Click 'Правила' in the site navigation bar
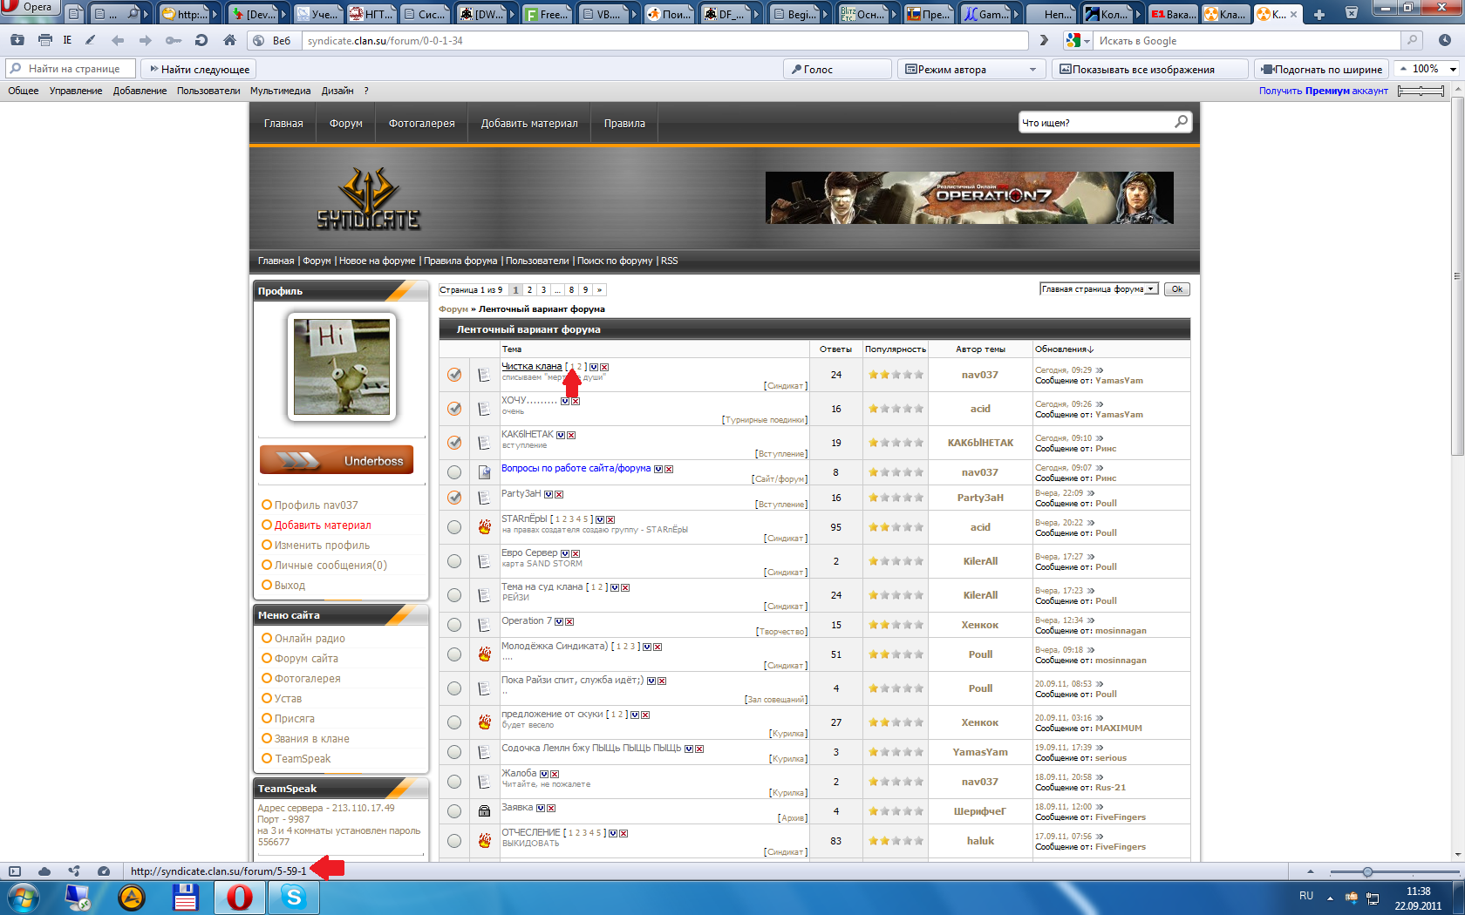 (624, 124)
